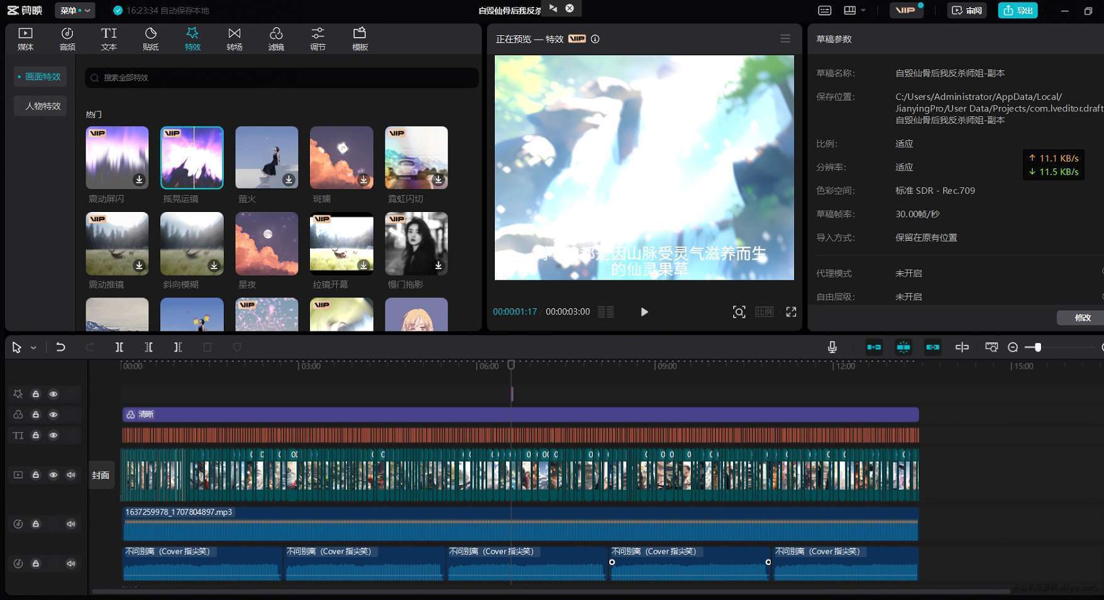Zoom out timeline with minus icon
Screen dimensions: 1104x600
coord(1012,347)
